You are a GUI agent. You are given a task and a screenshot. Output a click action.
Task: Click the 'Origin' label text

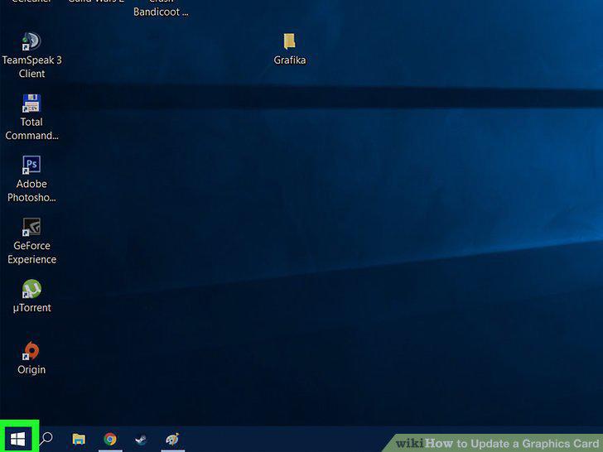(31, 370)
